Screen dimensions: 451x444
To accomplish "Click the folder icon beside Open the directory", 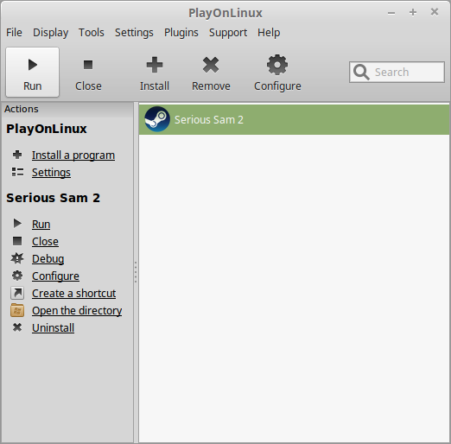I will tap(17, 310).
